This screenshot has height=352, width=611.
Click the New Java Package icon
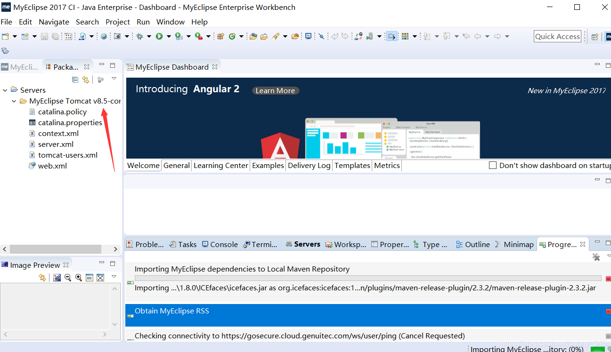pos(220,36)
